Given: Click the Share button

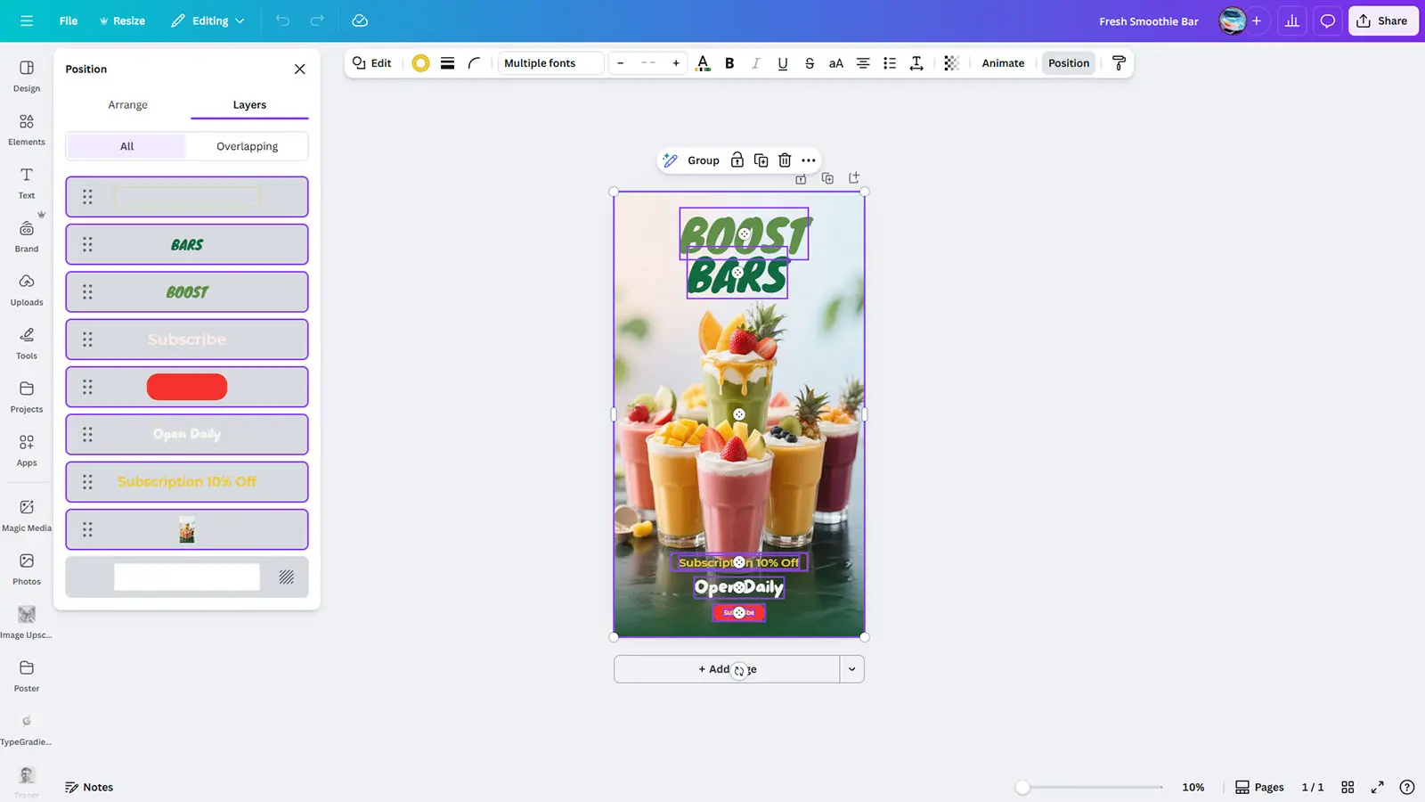Looking at the screenshot, I should (x=1382, y=20).
